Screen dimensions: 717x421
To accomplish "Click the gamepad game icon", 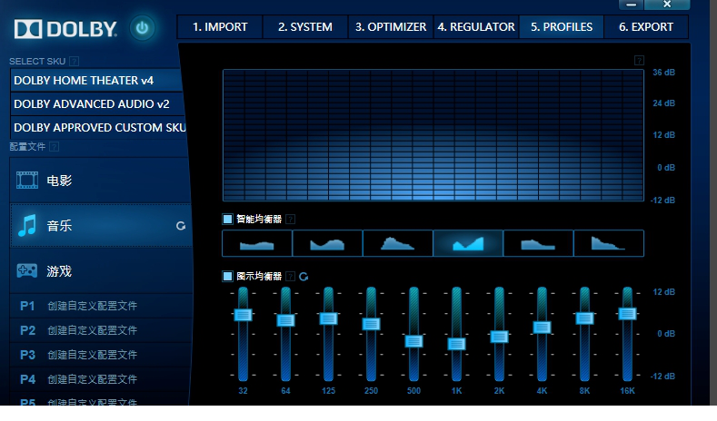I will coord(27,270).
